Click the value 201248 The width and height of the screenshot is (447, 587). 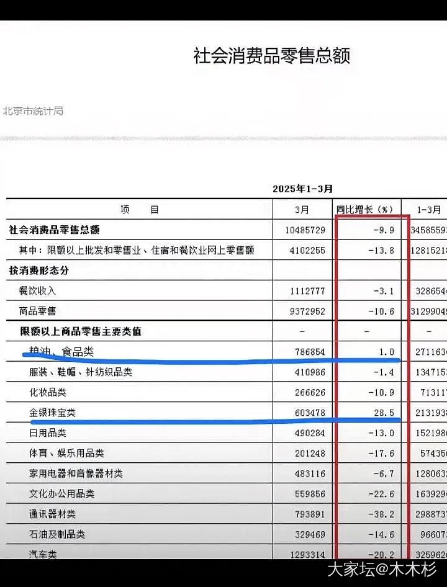[310, 454]
